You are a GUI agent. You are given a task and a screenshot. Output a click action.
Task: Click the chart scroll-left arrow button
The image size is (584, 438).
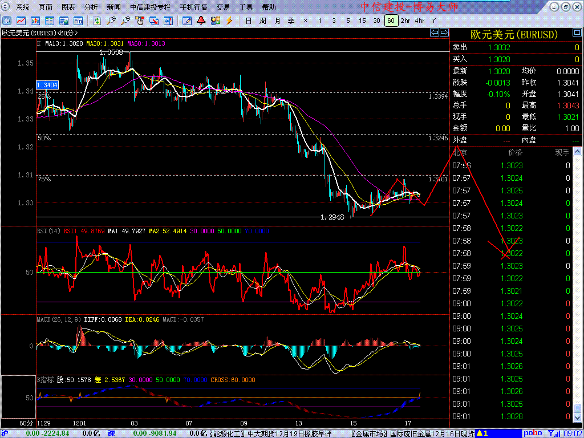click(434, 33)
